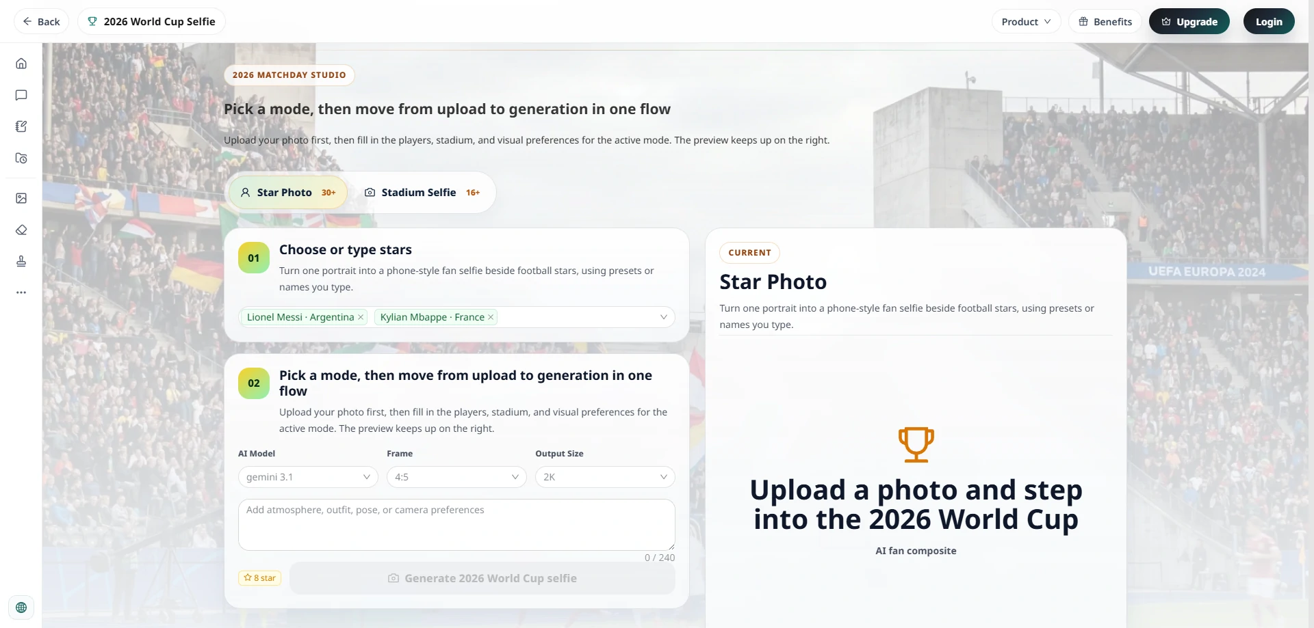Open the globe language icon
This screenshot has width=1314, height=628.
(x=21, y=607)
